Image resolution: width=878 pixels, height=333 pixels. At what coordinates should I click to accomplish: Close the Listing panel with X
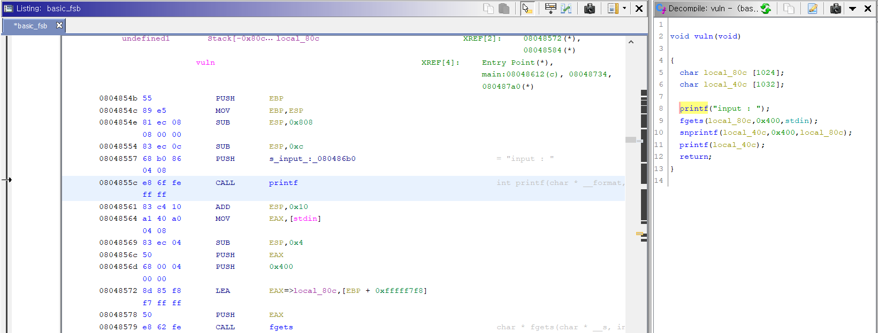coord(639,8)
